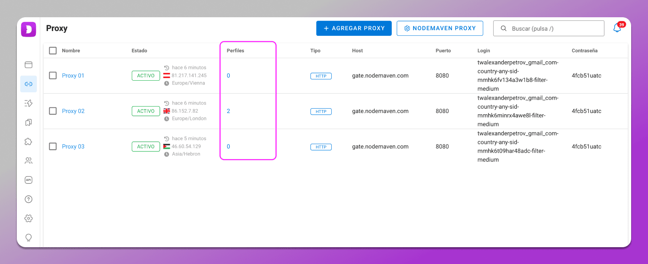The image size is (648, 264).
Task: Open profiles count 2 for Proxy 02
Action: coord(229,111)
